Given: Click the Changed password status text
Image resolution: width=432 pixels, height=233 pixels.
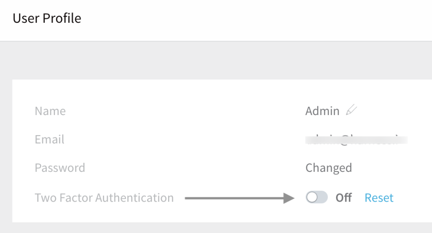Looking at the screenshot, I should tap(329, 168).
